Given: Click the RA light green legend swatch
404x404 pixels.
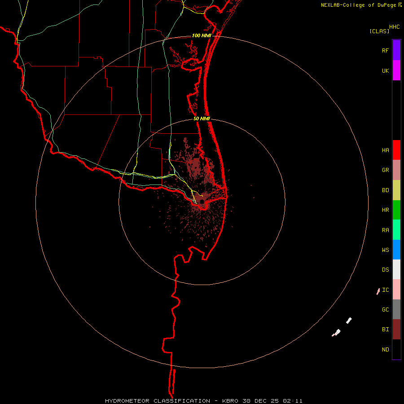Looking at the screenshot, I should coord(396,230).
